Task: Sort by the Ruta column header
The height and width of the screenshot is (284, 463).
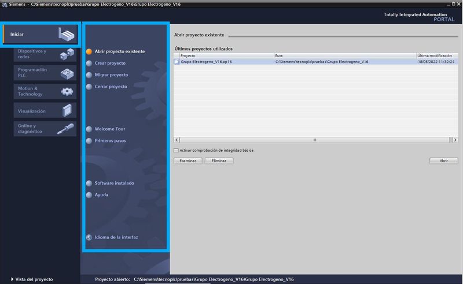Action: [x=345, y=55]
